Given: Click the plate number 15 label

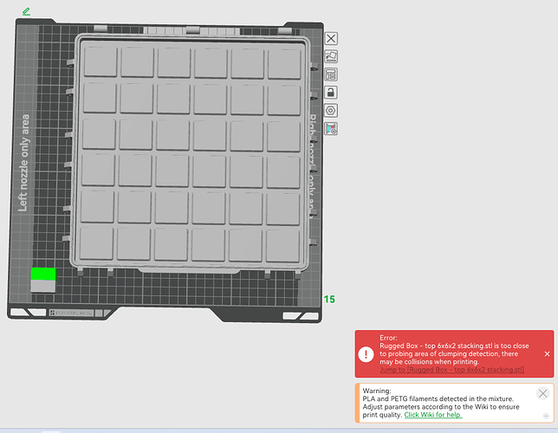Looking at the screenshot, I should click(329, 300).
